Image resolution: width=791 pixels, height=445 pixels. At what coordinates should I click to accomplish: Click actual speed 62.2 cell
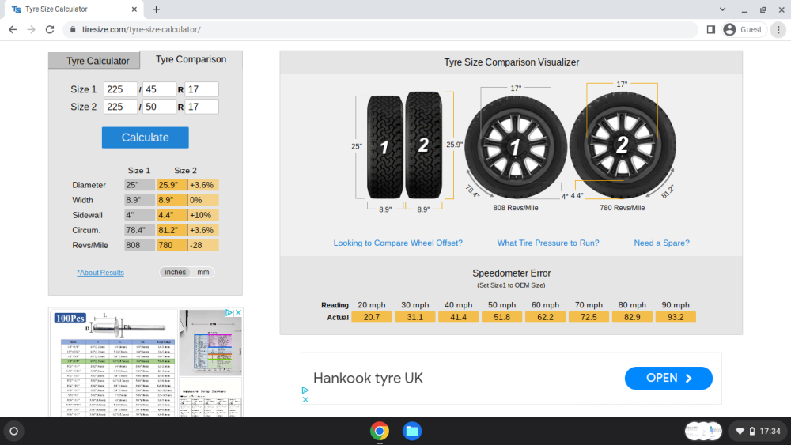(x=545, y=317)
